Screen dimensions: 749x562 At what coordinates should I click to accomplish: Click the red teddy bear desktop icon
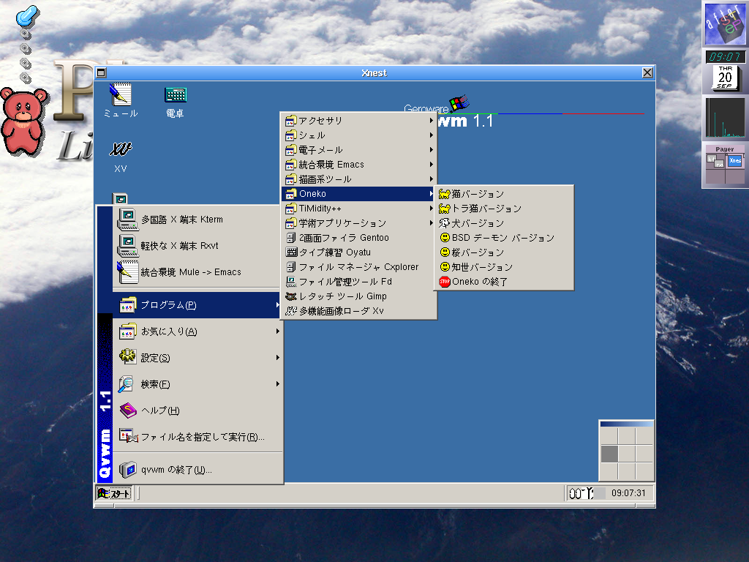coord(23,121)
